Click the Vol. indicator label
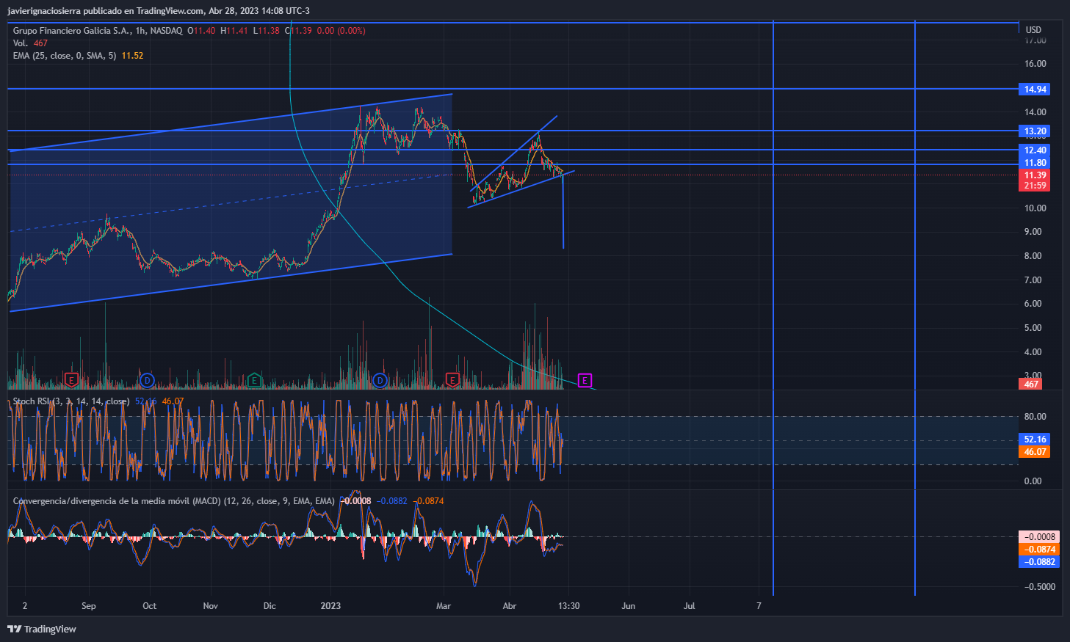This screenshot has width=1070, height=642. point(21,43)
